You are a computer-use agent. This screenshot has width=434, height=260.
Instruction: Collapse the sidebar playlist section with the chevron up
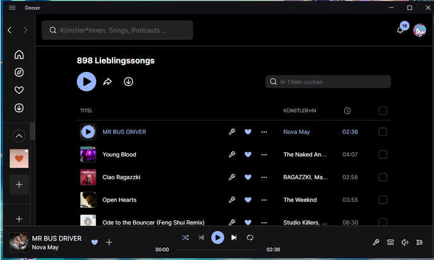tap(19, 136)
